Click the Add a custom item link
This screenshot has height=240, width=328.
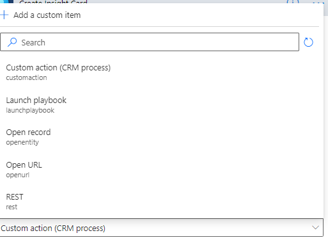click(47, 15)
